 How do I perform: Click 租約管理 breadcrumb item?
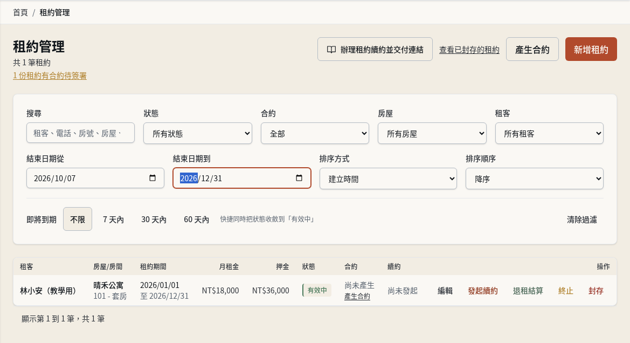pyautogui.click(x=54, y=12)
